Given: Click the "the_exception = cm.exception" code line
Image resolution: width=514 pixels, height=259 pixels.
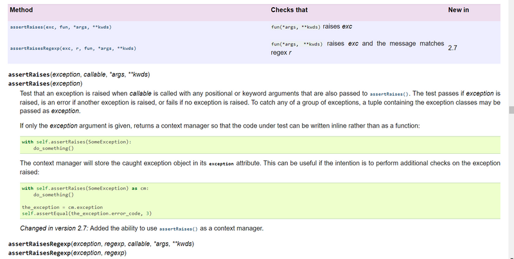Looking at the screenshot, I should point(62,207).
